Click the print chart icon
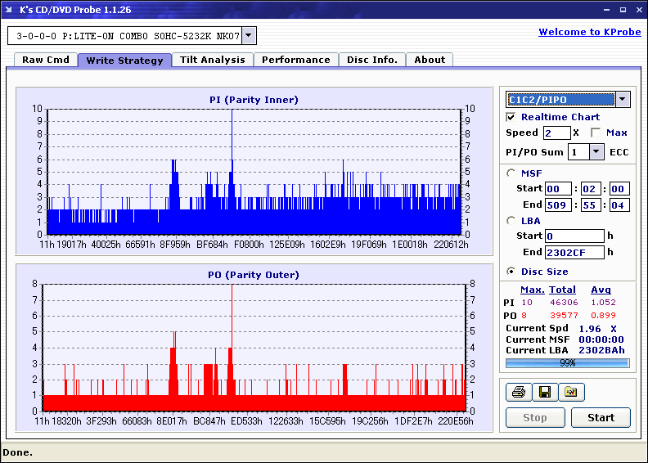This screenshot has width=648, height=463. tap(517, 393)
